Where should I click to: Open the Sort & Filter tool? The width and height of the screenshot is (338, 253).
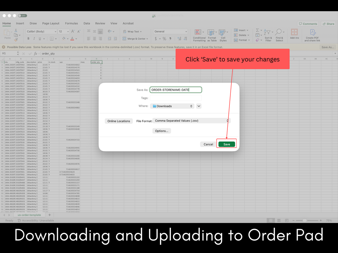click(268, 32)
